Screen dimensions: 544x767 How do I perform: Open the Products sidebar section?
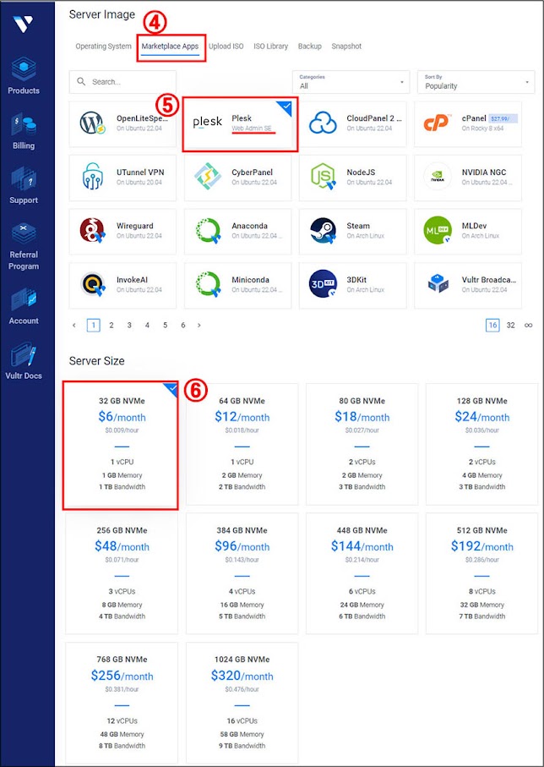click(24, 75)
